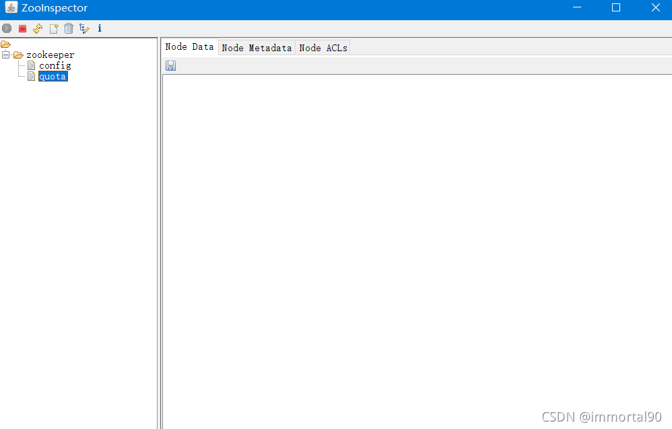The image size is (672, 429).
Task: Click the quota node document icon
Action: (x=31, y=76)
